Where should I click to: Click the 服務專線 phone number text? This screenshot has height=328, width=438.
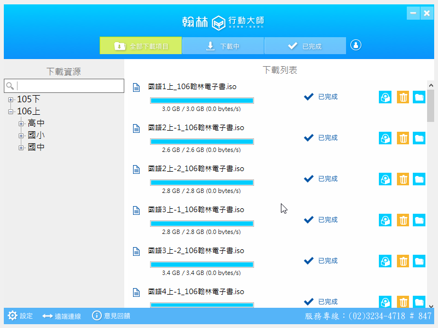(x=368, y=316)
